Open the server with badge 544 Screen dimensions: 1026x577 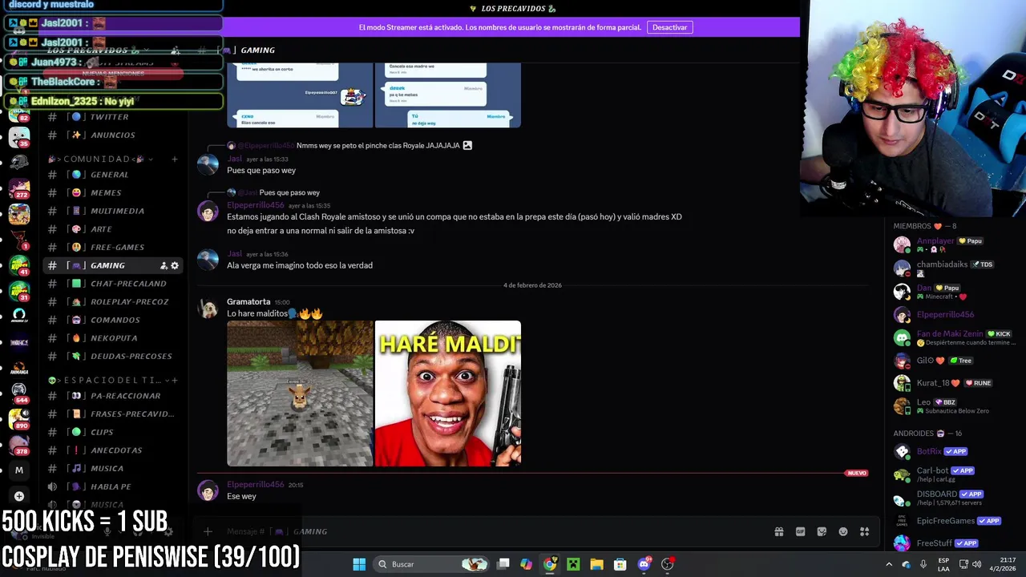[19, 392]
